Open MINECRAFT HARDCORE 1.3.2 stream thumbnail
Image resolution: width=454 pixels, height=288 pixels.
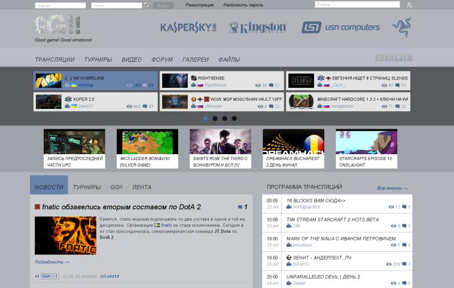point(301,102)
